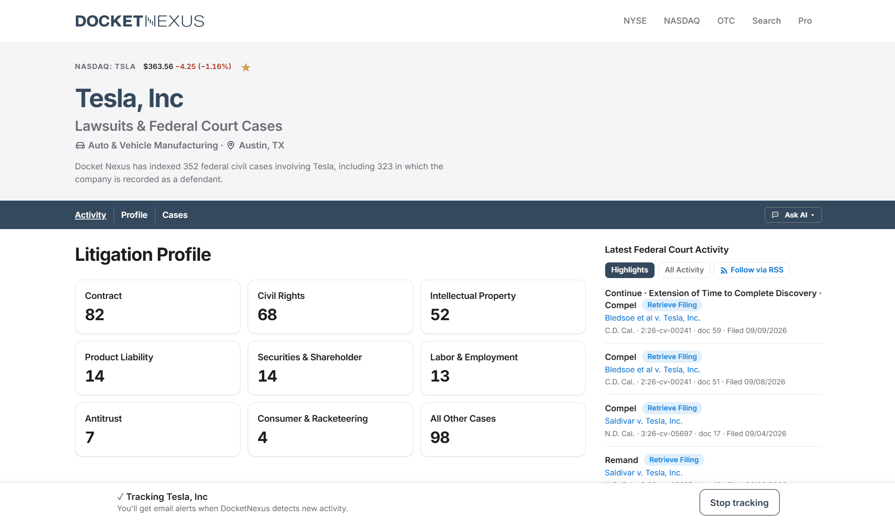Click the location pin icon near Austin, TX
Screen dimensions: 895x520
(x=230, y=145)
